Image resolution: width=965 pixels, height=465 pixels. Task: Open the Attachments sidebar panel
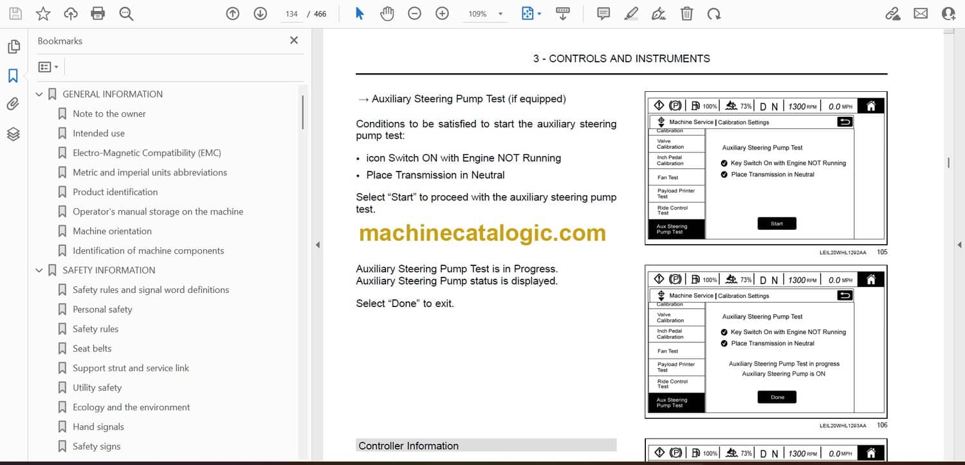[14, 105]
